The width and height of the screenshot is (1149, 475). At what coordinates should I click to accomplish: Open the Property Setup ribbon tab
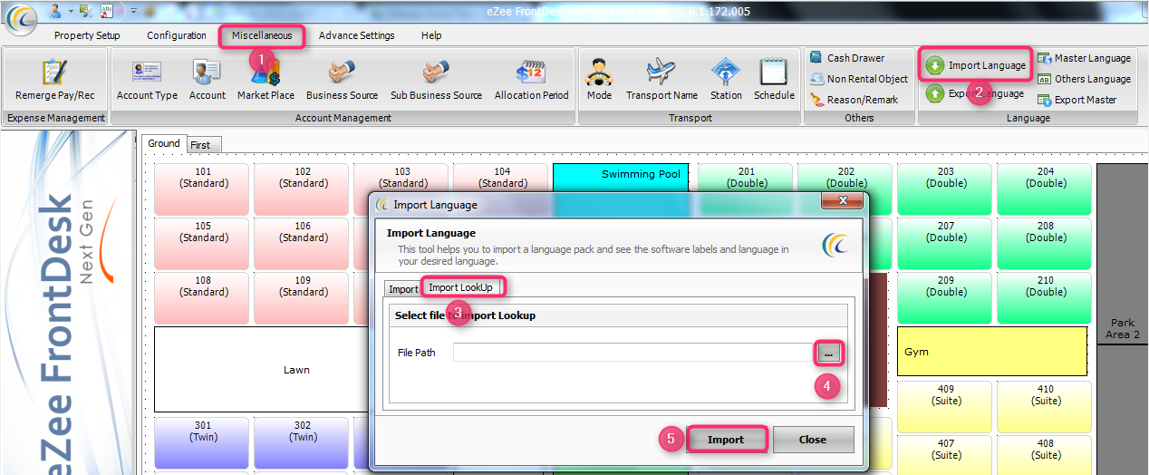[x=87, y=35]
